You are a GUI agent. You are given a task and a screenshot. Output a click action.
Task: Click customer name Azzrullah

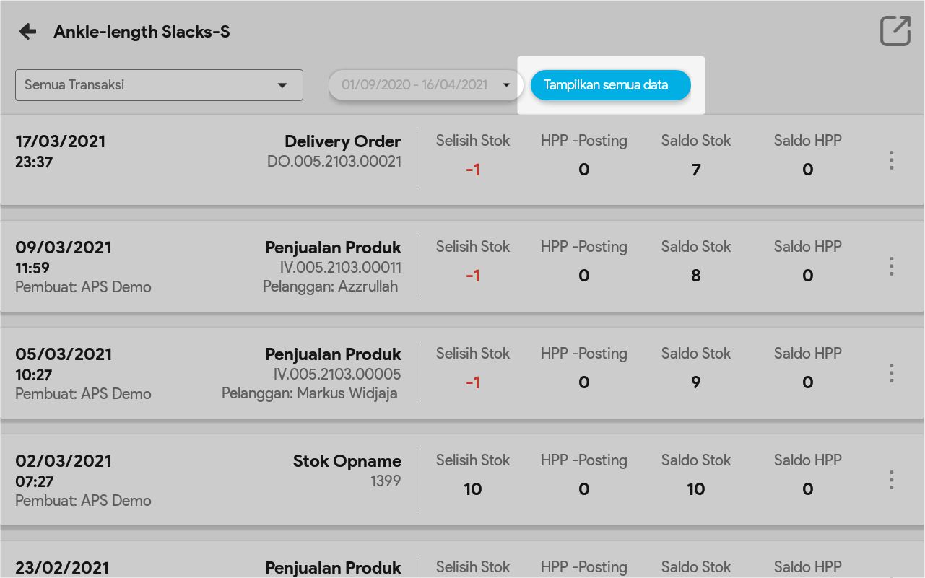point(368,286)
